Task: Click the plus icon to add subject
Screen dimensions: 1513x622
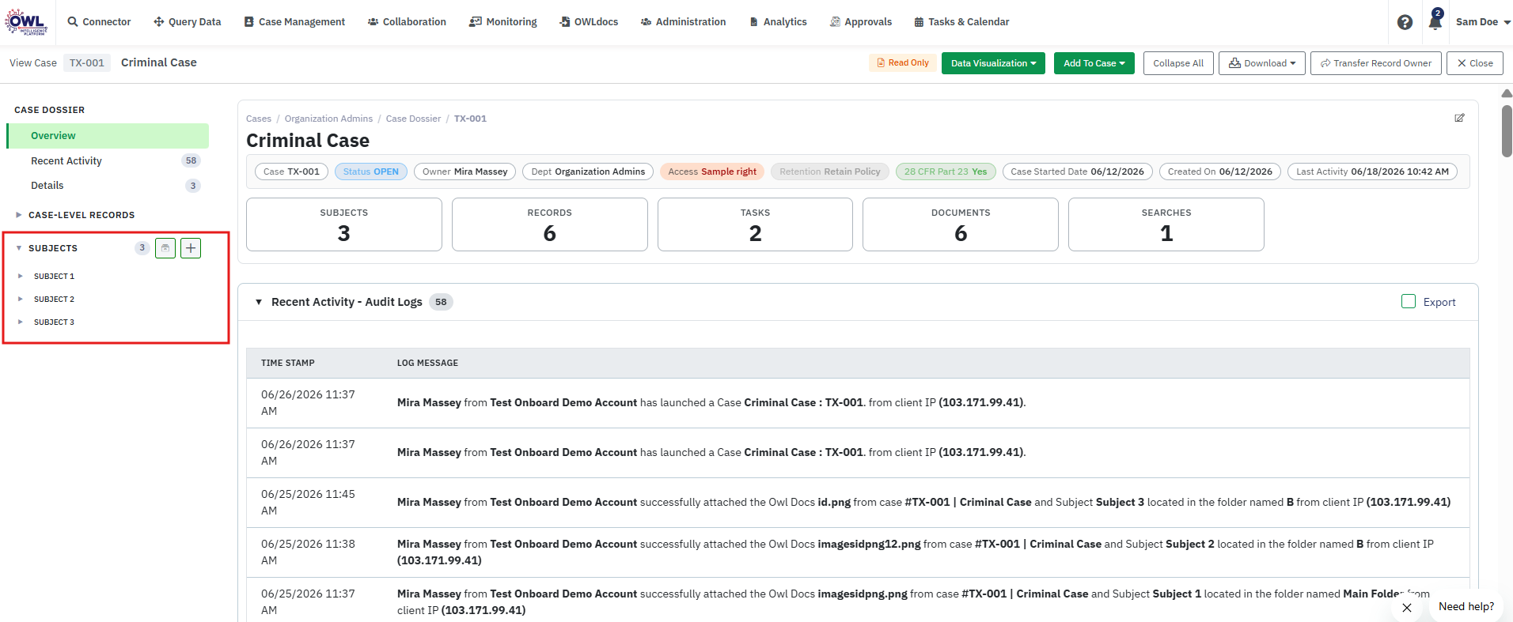Action: [191, 248]
